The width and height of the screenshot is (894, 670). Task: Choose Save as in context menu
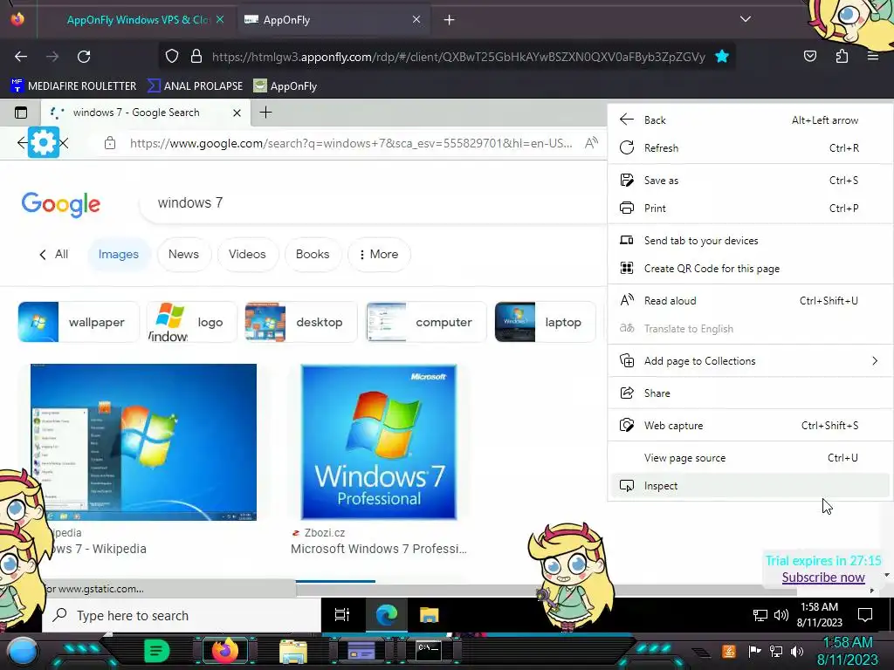[750, 181]
